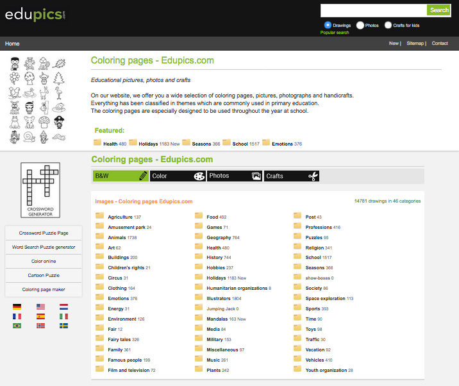The height and width of the screenshot is (386, 459).
Task: Open the Color online link
Action: click(44, 261)
